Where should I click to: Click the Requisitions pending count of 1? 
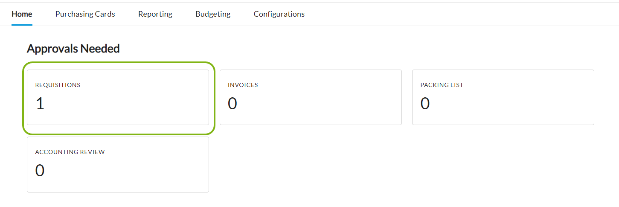[40, 104]
